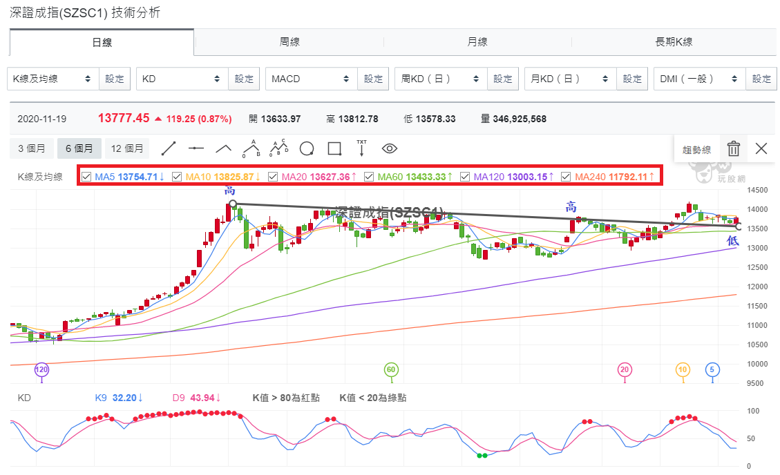Viewport: 780px width, 475px height.
Task: Click the change value 119.25 (0.87%)
Action: coord(198,119)
